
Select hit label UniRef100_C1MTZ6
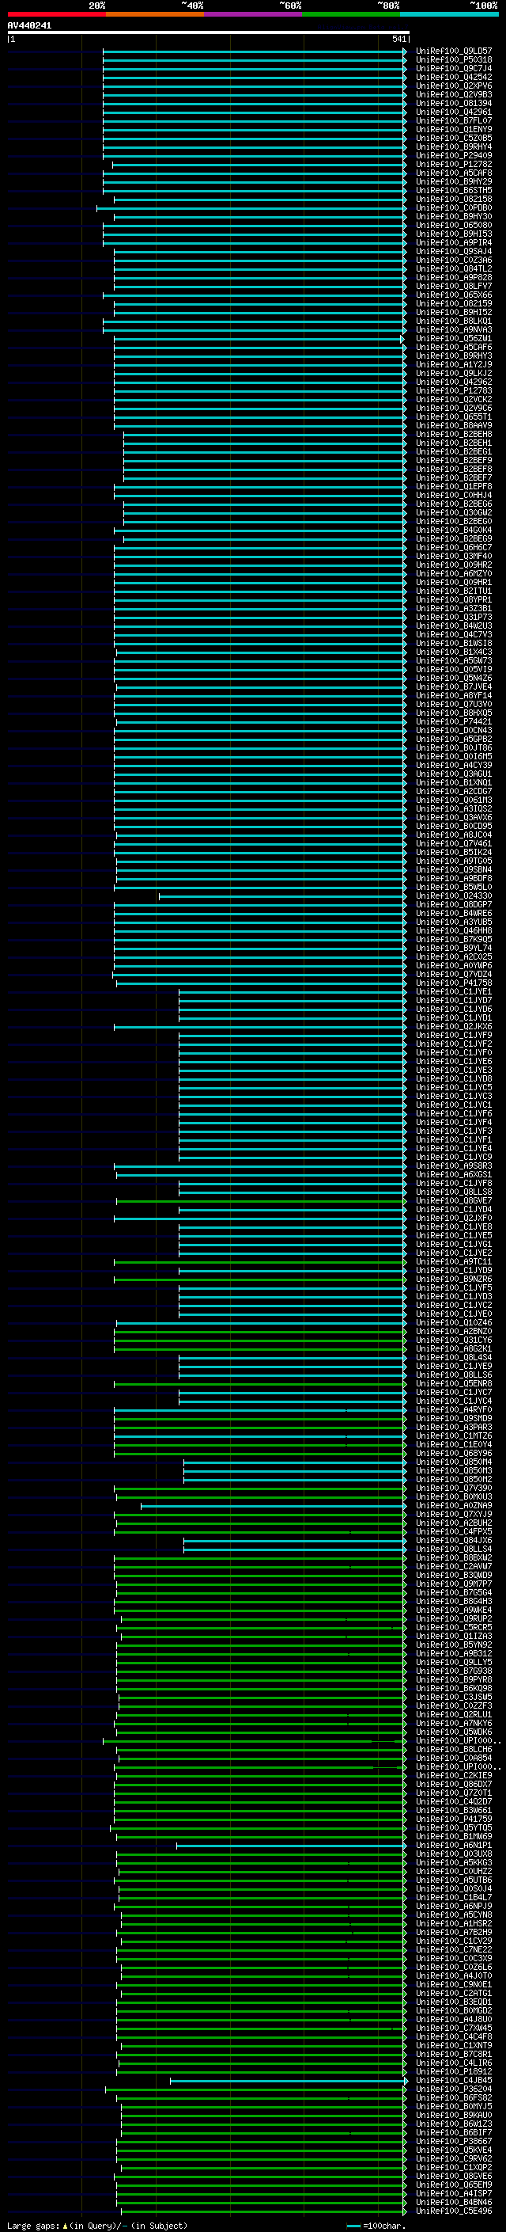(x=454, y=1435)
